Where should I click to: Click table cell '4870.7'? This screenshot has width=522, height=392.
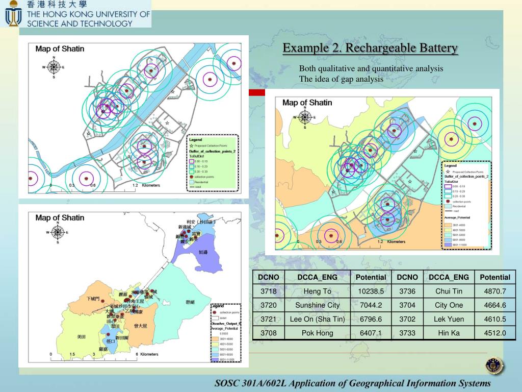[x=494, y=291]
